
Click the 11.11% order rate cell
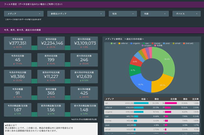pos(196,129)
